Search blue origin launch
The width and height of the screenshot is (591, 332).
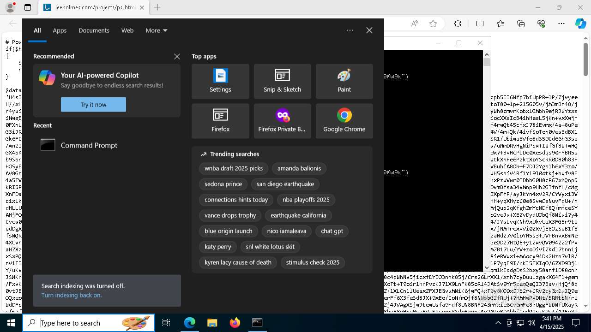coord(229,231)
